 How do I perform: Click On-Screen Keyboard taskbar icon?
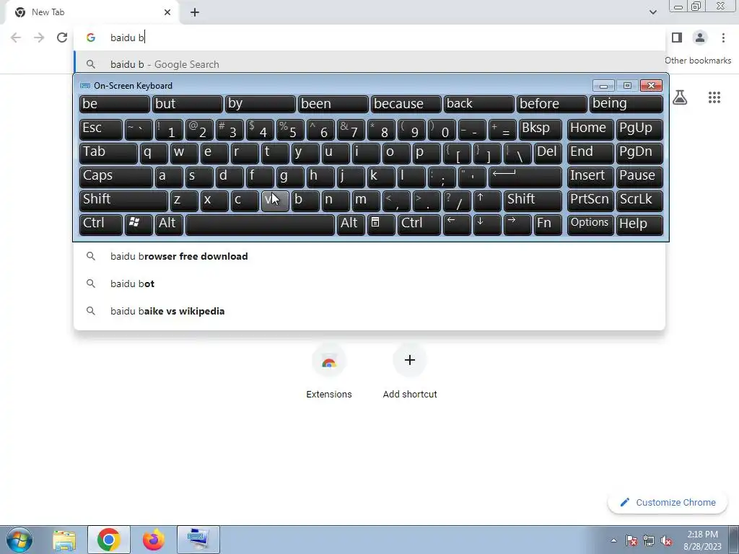pos(198,540)
